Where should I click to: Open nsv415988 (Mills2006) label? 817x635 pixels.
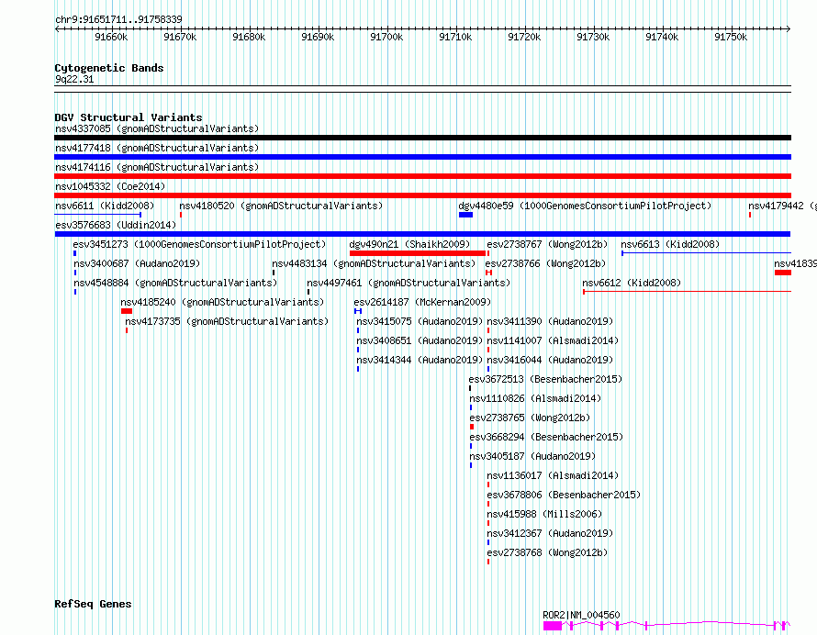coord(544,514)
